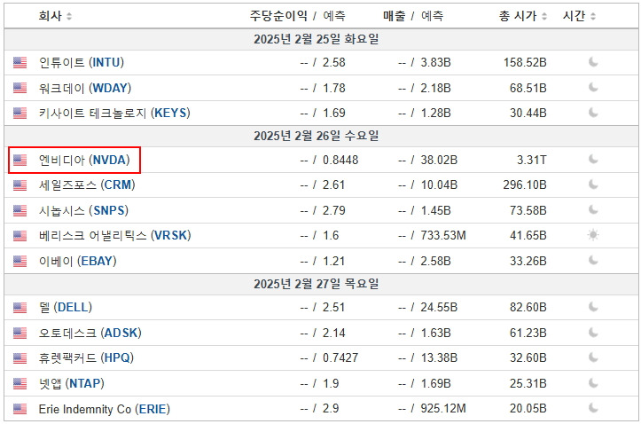
Task: Click ERIE revenue forecast 925.12M
Action: tap(443, 408)
